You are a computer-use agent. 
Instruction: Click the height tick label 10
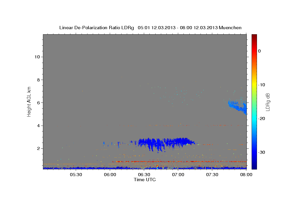coord(37,57)
